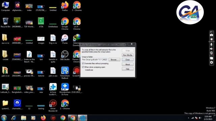Open the dr.fone toolkit desktop icon

(53, 89)
